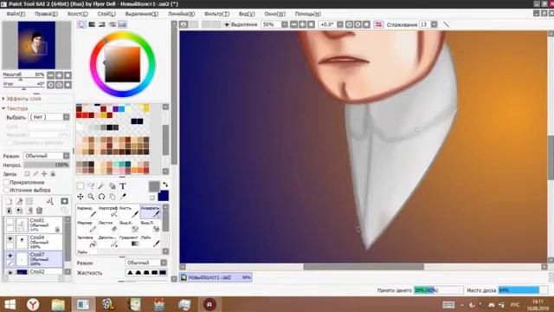Screen dimensions: 554x312
Task: Open the rotation angle dropdown in toolbar
Action: pyautogui.click(x=339, y=24)
